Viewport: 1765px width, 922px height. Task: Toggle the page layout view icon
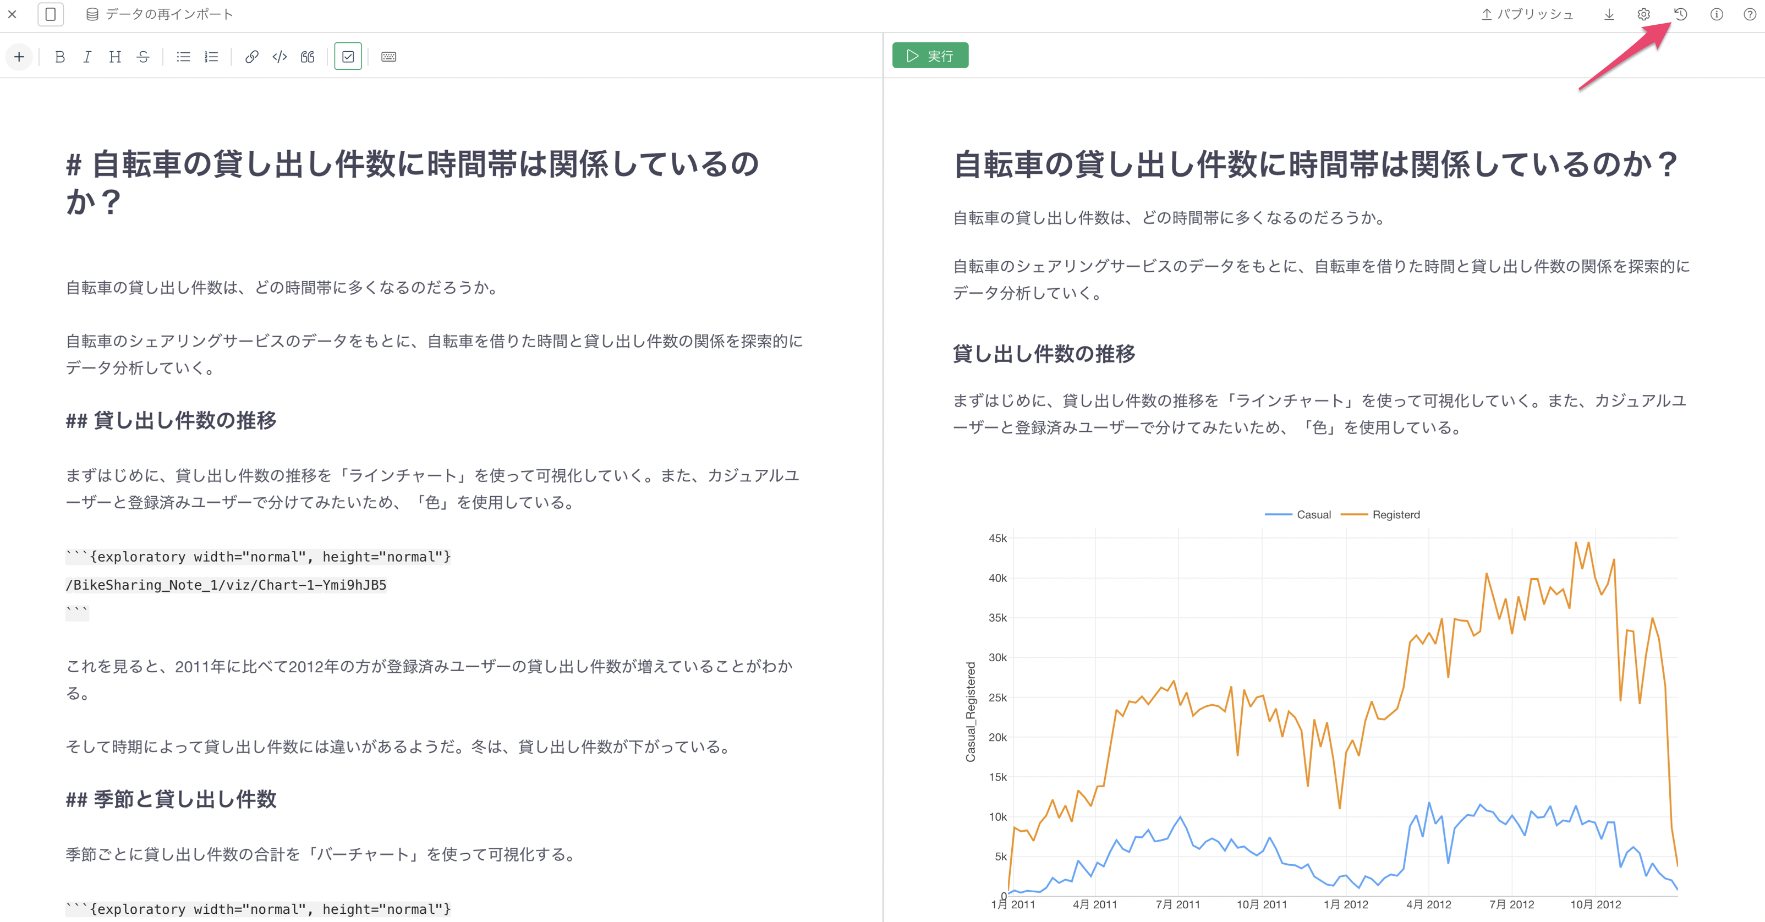[x=51, y=14]
